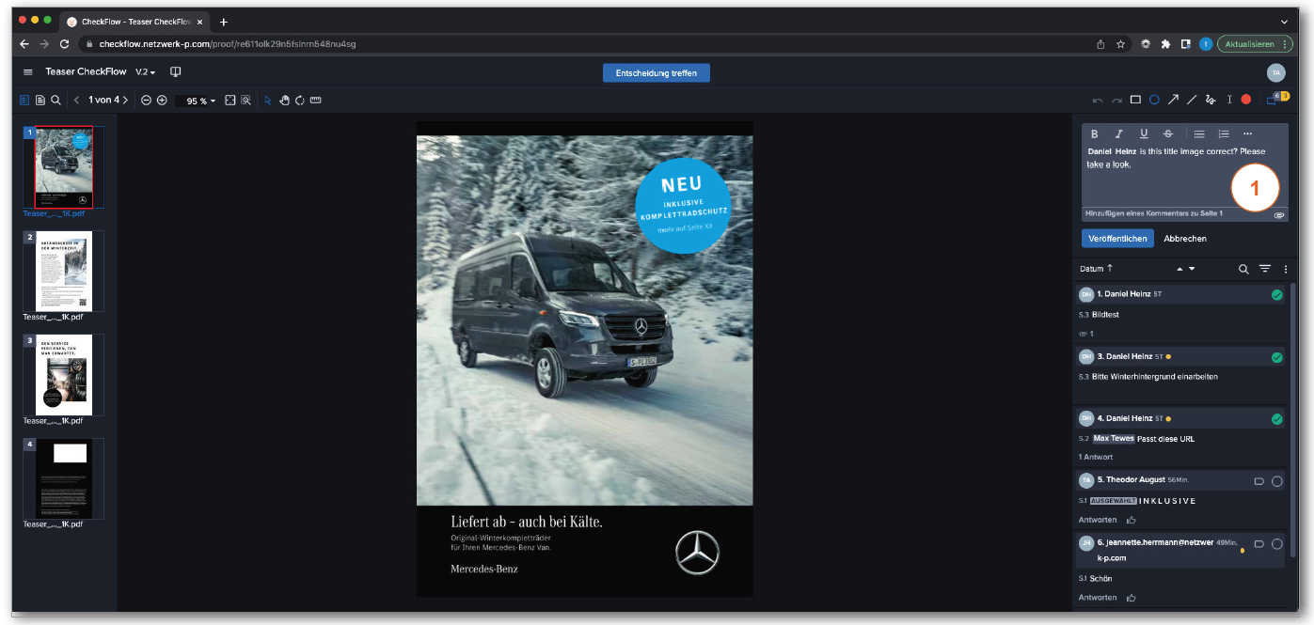
Task: Toggle the thumbnail panel icon
Action: point(25,100)
